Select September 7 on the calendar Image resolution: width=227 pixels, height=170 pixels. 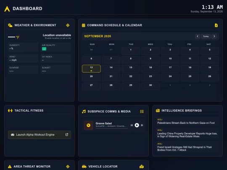[x=111, y=60]
